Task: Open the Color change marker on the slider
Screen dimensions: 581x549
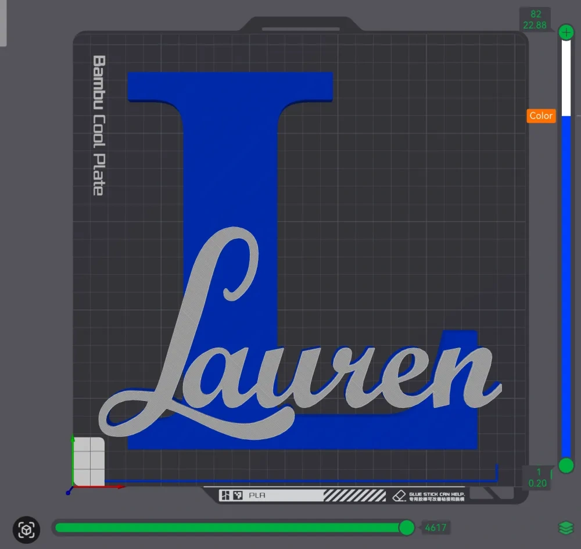Action: pyautogui.click(x=541, y=116)
